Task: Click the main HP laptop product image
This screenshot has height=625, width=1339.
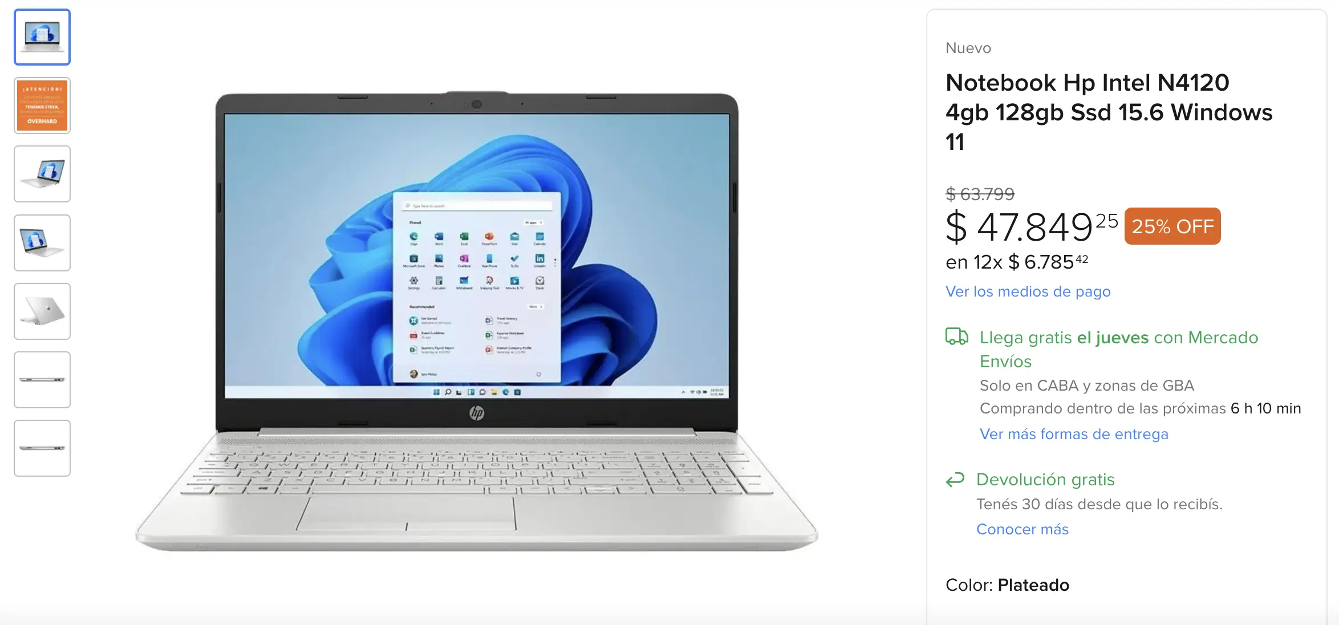Action: click(477, 321)
